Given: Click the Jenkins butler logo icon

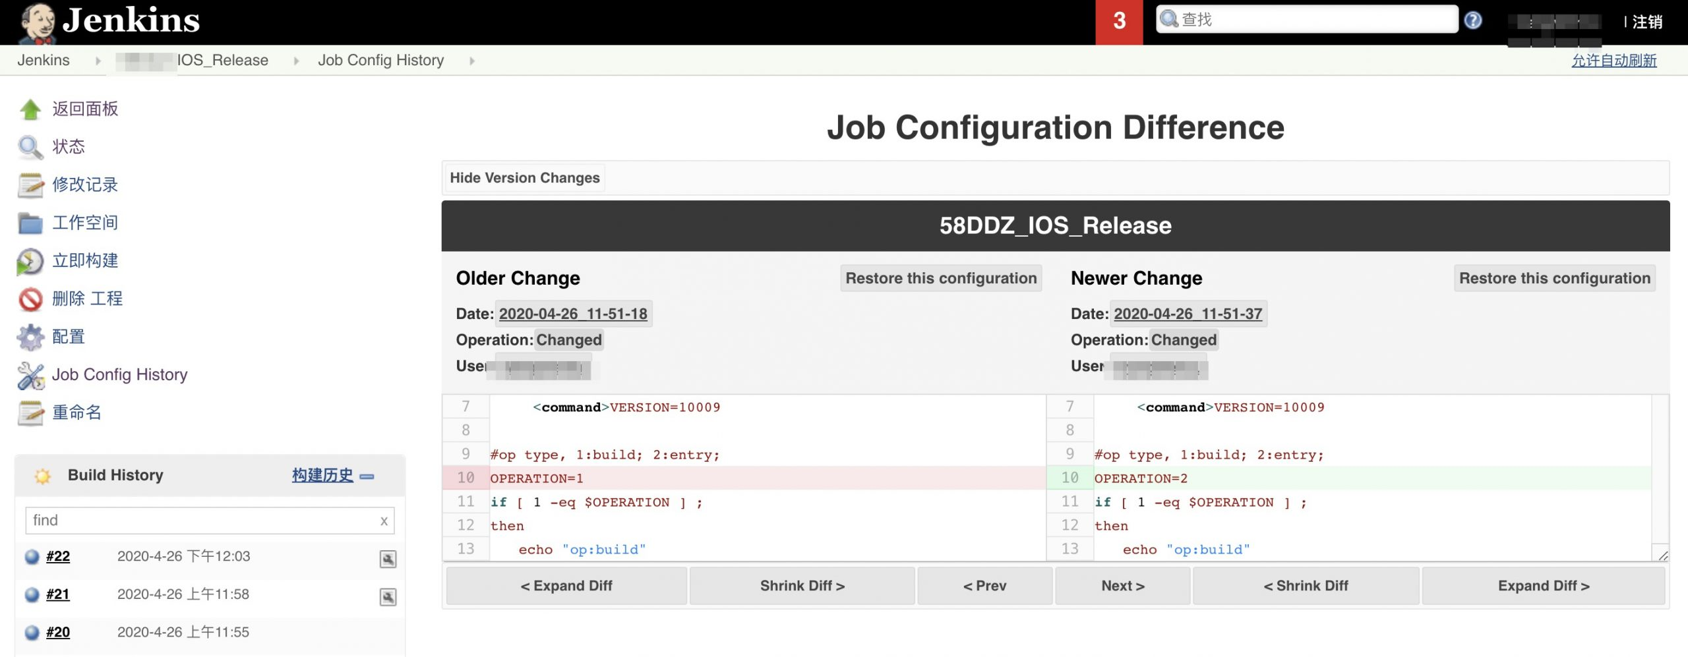Looking at the screenshot, I should point(37,22).
